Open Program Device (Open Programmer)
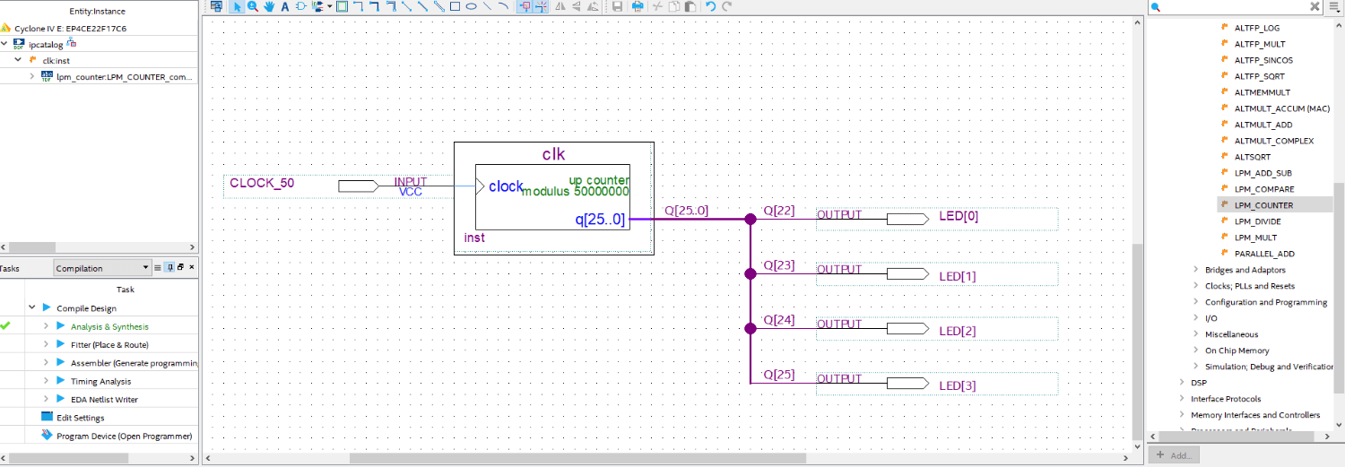The height and width of the screenshot is (467, 1345). pyautogui.click(x=124, y=437)
